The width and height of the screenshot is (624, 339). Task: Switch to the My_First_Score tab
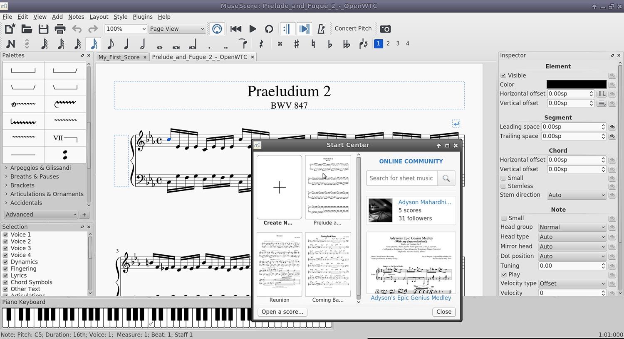pyautogui.click(x=119, y=57)
